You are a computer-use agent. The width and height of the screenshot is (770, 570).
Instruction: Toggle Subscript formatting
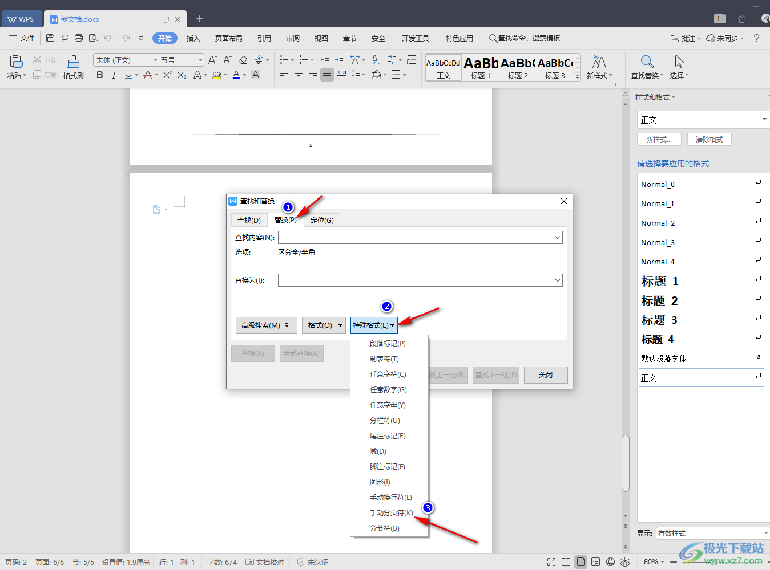click(x=182, y=75)
